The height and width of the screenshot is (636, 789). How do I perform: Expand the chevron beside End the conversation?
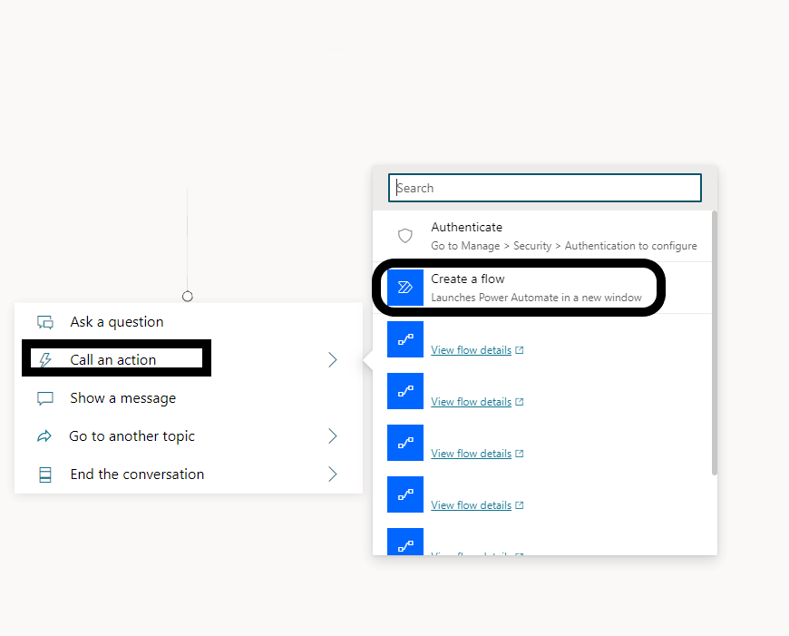pos(333,475)
